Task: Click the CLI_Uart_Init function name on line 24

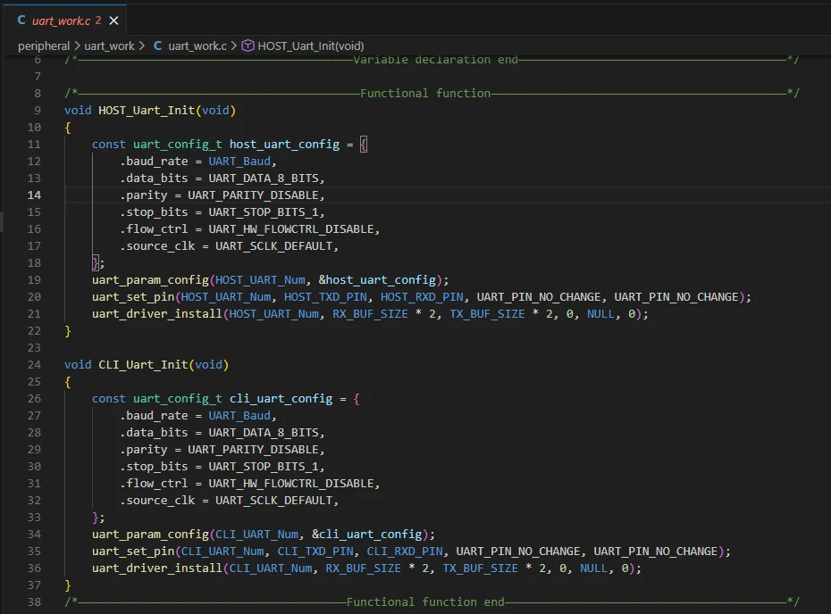Action: click(x=142, y=364)
